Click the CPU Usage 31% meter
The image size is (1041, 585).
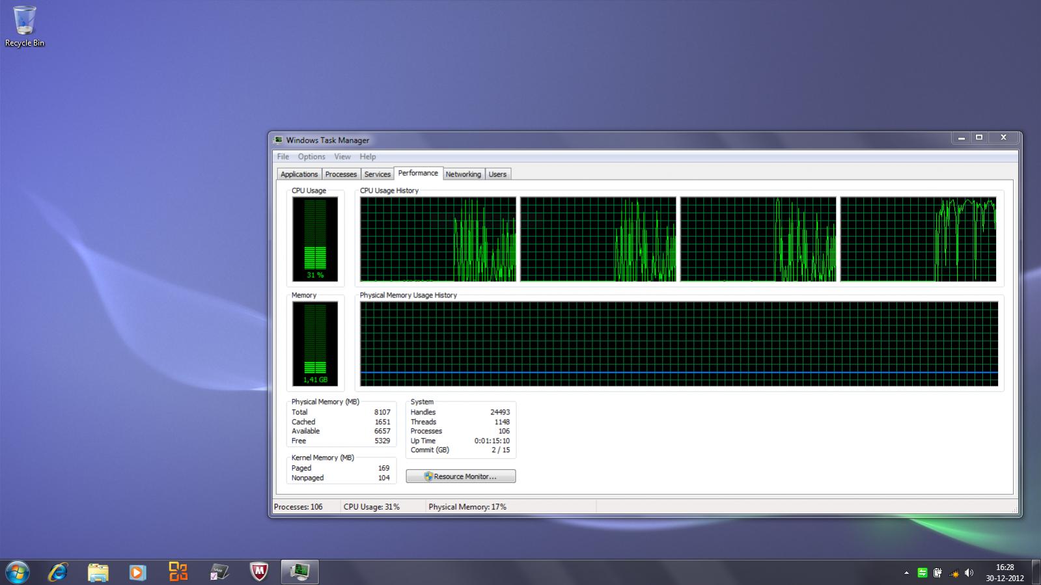pyautogui.click(x=315, y=239)
